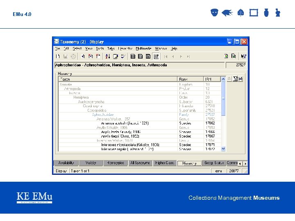Select species row with IRN 17867
The width and height of the screenshot is (295, 221).
(140, 136)
